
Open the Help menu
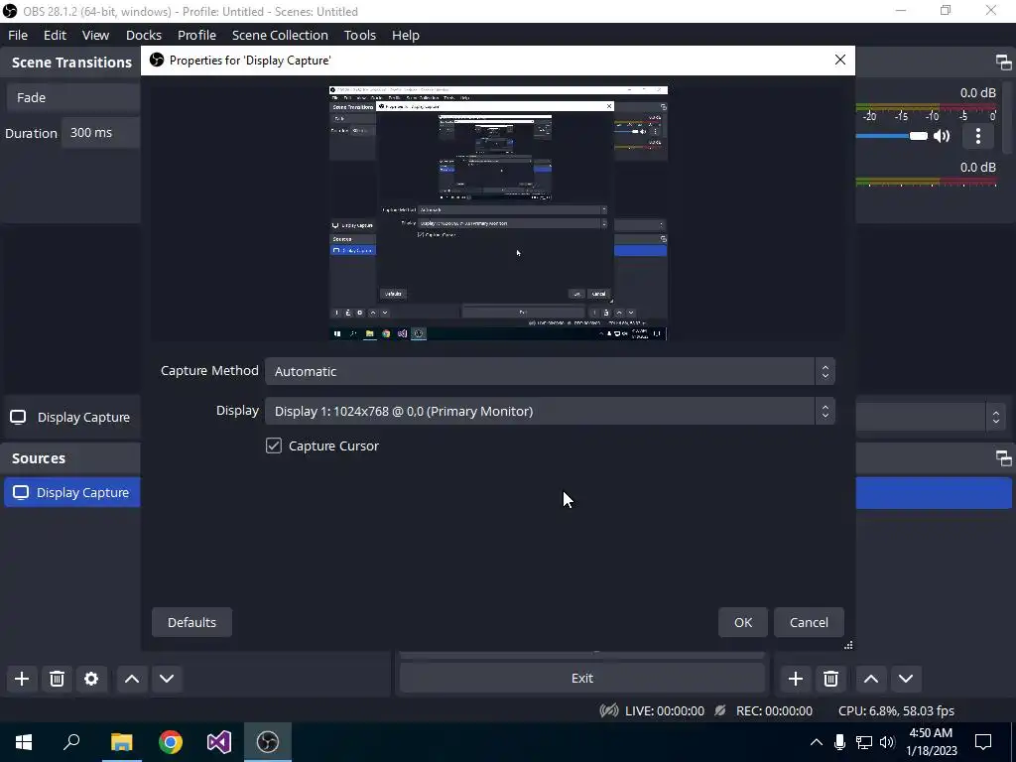[406, 35]
